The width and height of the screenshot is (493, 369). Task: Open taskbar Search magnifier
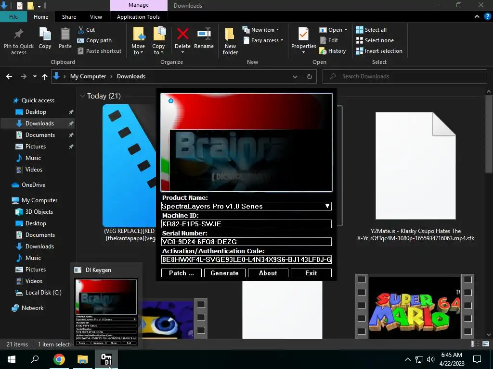point(35,359)
